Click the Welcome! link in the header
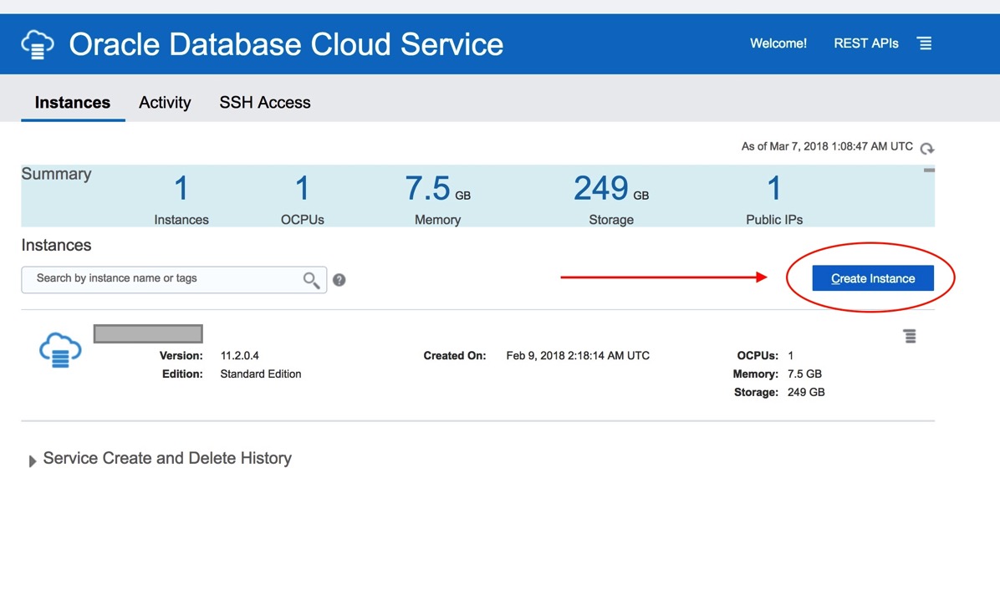The image size is (1000, 590). [778, 43]
